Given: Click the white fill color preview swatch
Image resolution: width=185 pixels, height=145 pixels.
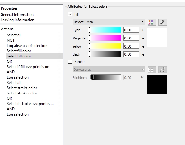Looking at the screenshot, I should pyautogui.click(x=157, y=37).
